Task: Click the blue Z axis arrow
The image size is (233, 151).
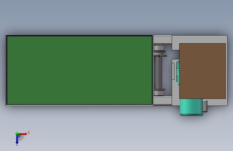Action: click(17, 140)
